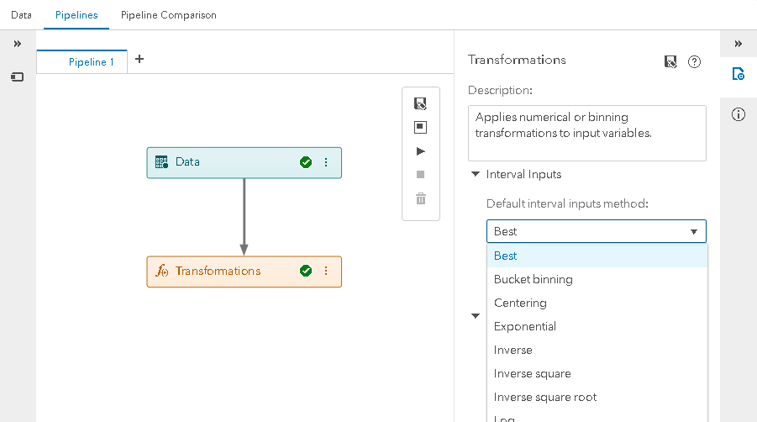Click the delete trash icon in toolbar
The image size is (757, 422).
tap(421, 198)
